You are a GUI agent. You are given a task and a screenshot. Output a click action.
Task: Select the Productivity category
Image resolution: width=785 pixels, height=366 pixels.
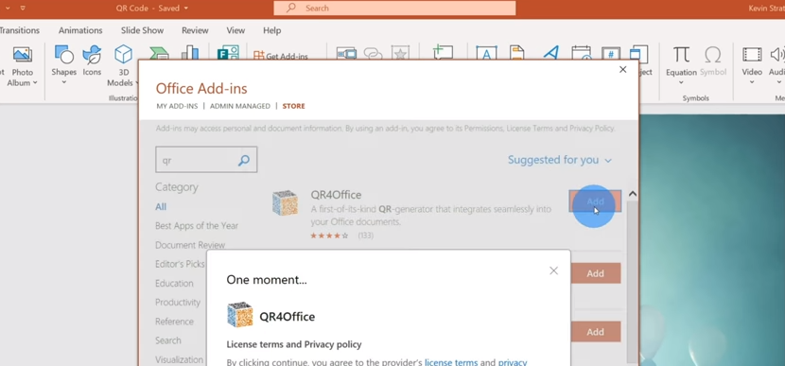(x=178, y=303)
